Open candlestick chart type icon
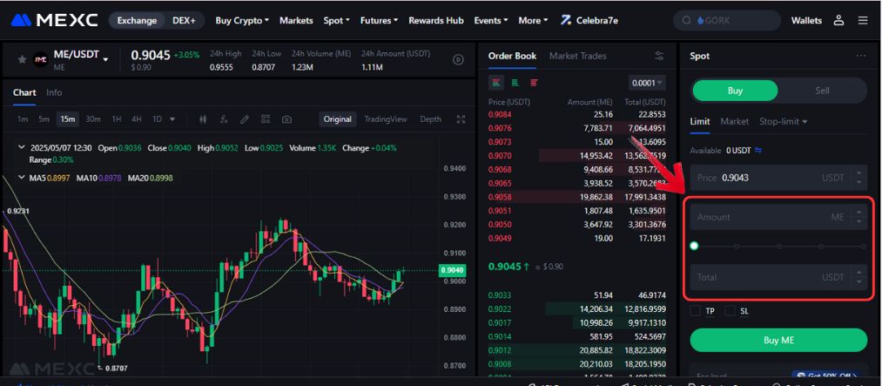The width and height of the screenshot is (882, 386). pos(203,119)
